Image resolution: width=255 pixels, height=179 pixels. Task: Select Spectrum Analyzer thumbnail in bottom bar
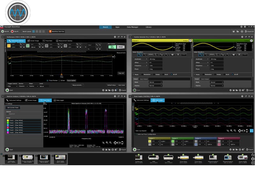pos(44,159)
